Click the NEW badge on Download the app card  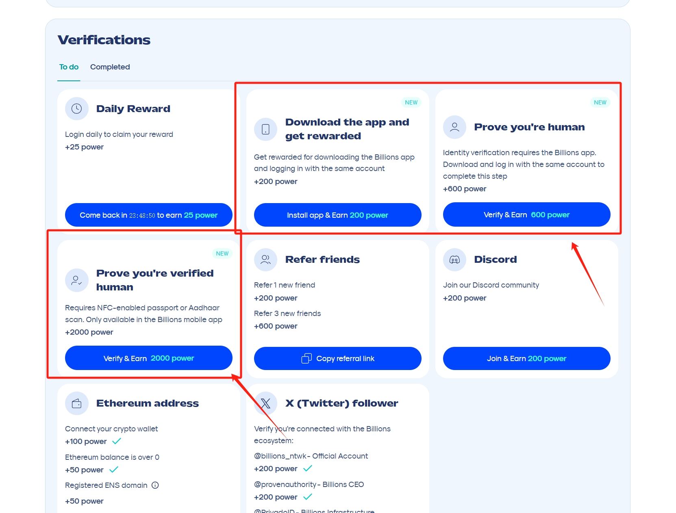pos(411,102)
